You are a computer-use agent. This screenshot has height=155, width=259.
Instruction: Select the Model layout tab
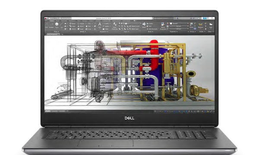48,111
